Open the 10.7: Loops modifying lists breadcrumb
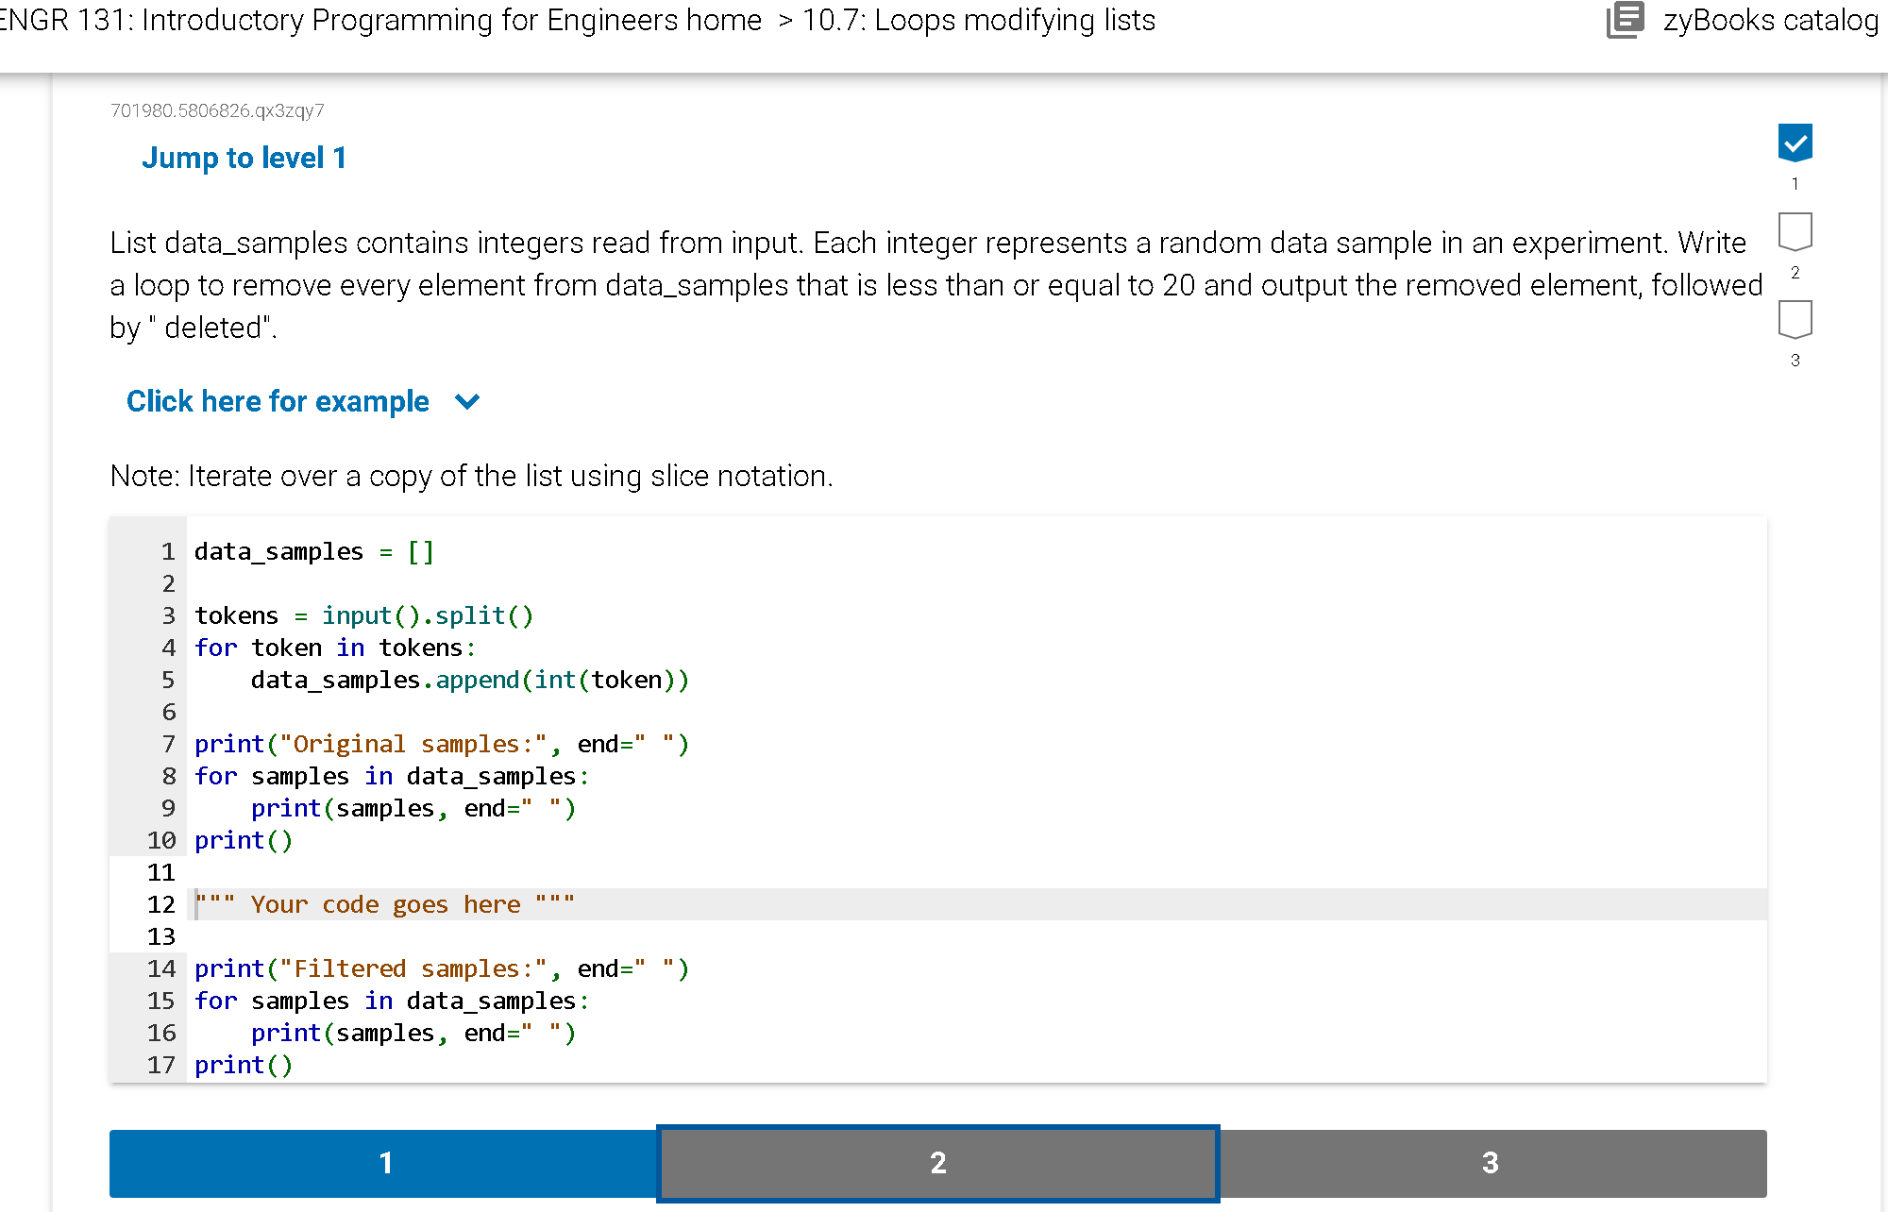1888x1212 pixels. (x=979, y=20)
